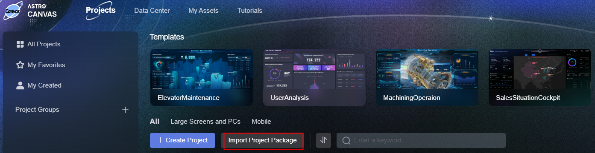Screen dimensions: 595x153
Task: Switch to Data Center tab
Action: [152, 11]
